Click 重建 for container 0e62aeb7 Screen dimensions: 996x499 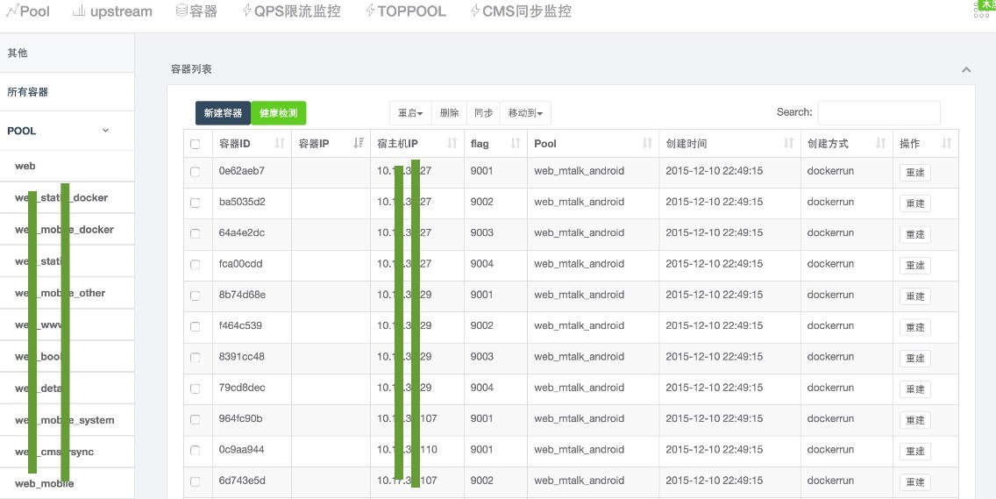915,172
